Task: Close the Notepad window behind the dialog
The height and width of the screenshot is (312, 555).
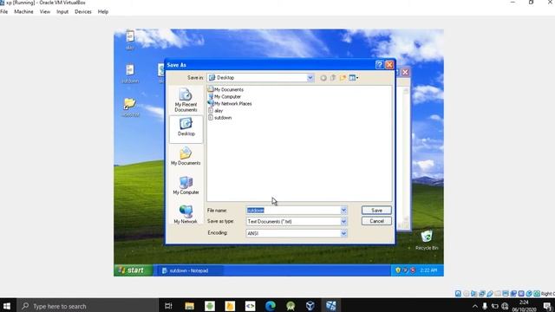Action: click(405, 72)
